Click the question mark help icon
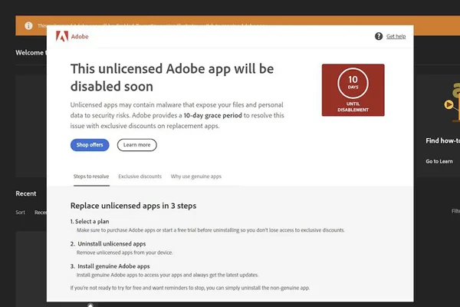 [x=379, y=36]
